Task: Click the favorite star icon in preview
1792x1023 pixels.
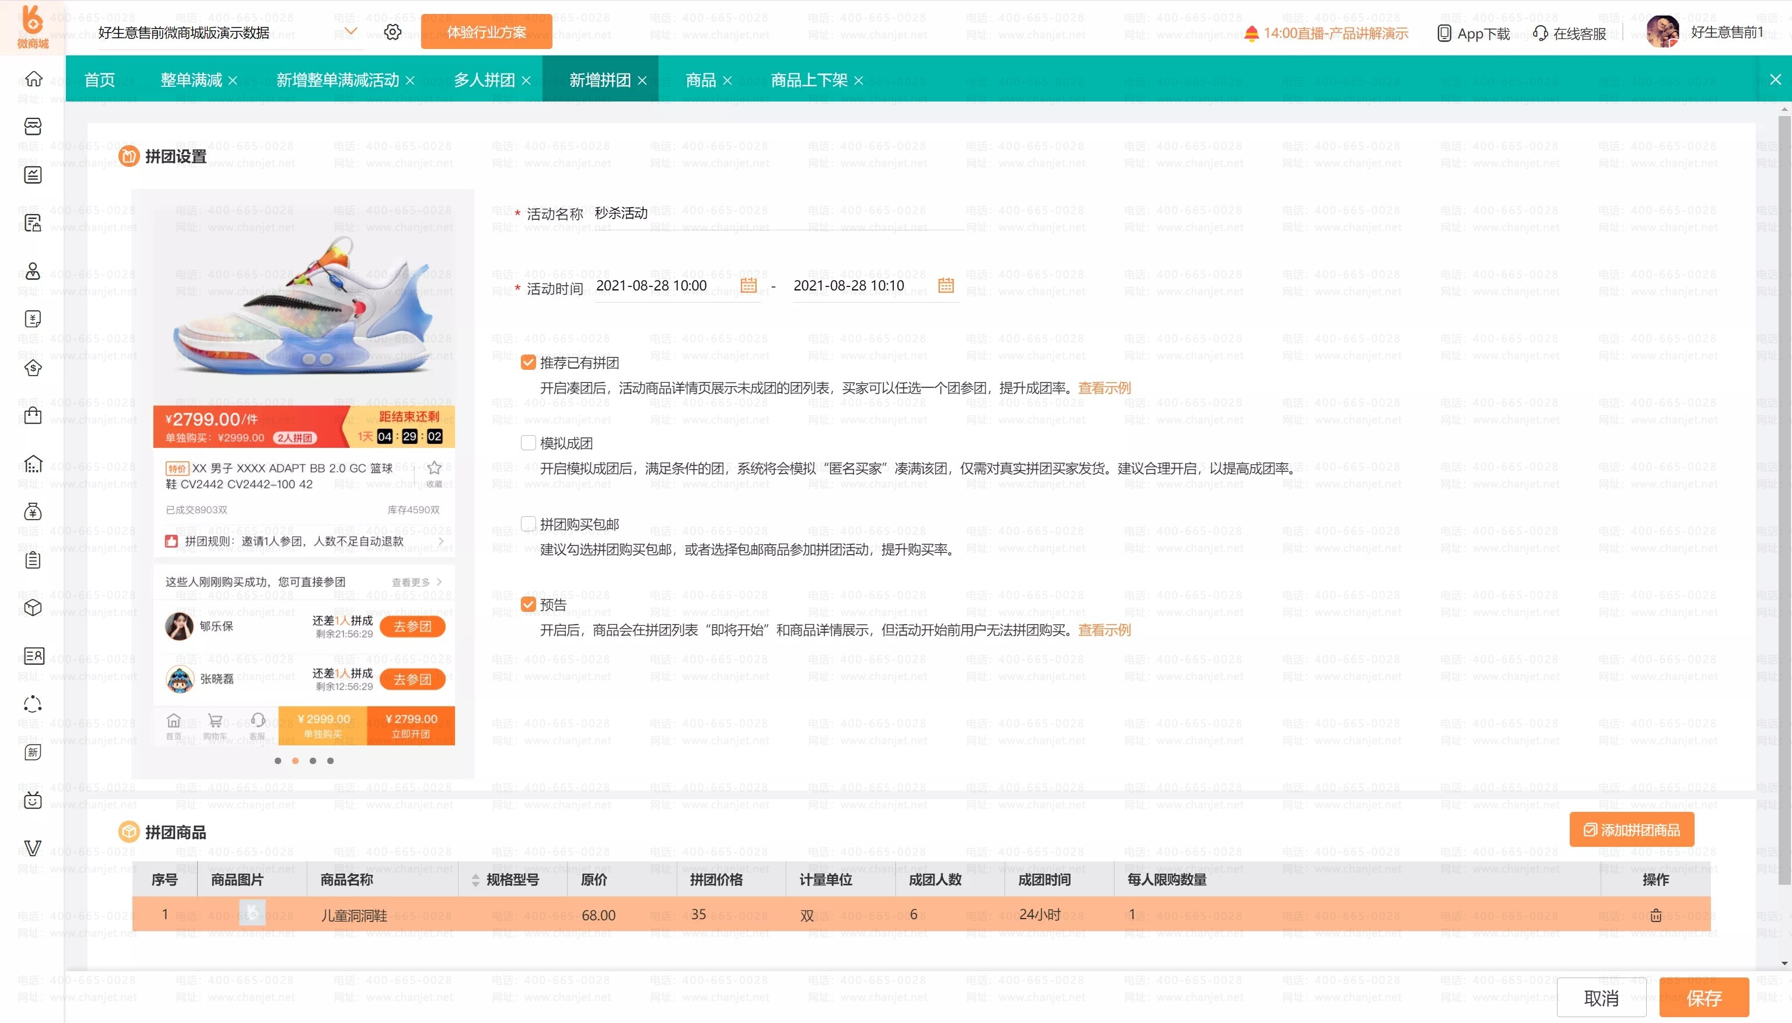Action: [435, 469]
